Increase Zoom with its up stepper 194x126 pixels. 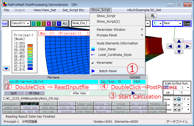[179, 99]
